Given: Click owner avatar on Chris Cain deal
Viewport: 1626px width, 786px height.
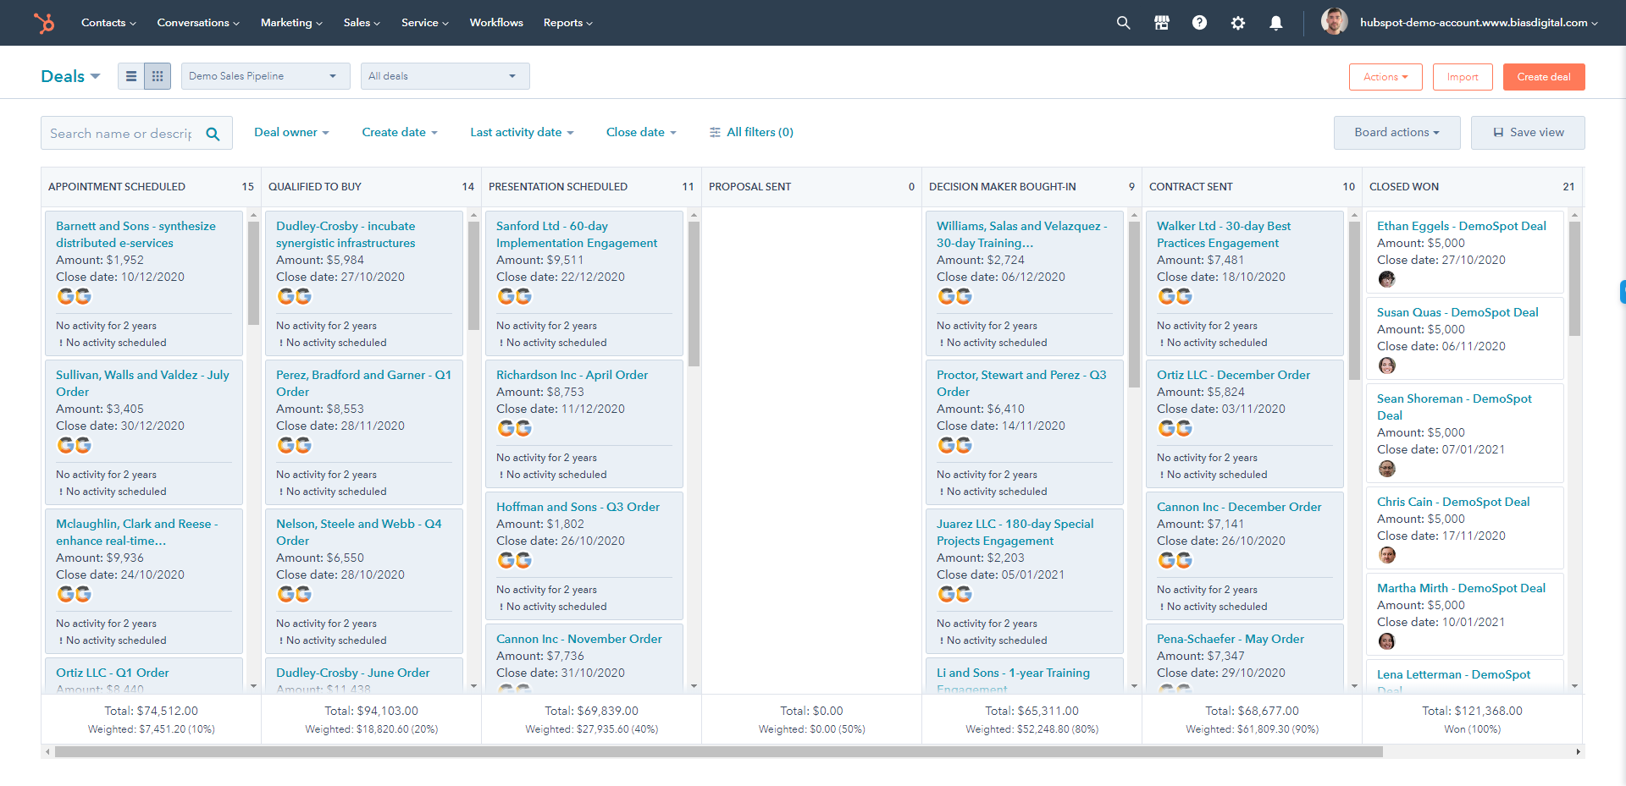Looking at the screenshot, I should click(1386, 555).
